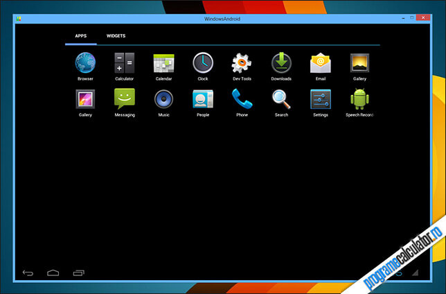Open the Email app

pyautogui.click(x=321, y=67)
